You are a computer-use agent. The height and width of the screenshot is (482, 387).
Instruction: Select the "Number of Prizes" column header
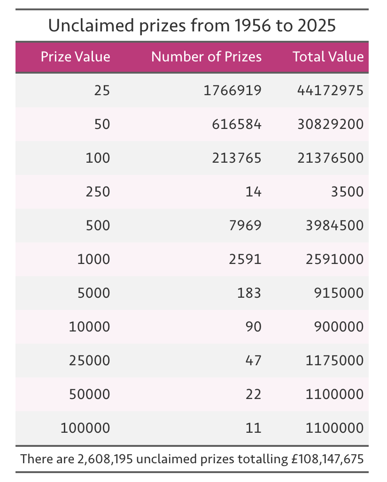coord(206,57)
